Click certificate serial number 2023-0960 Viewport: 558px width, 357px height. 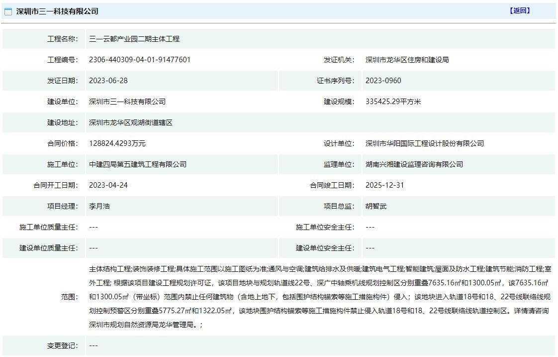point(383,81)
